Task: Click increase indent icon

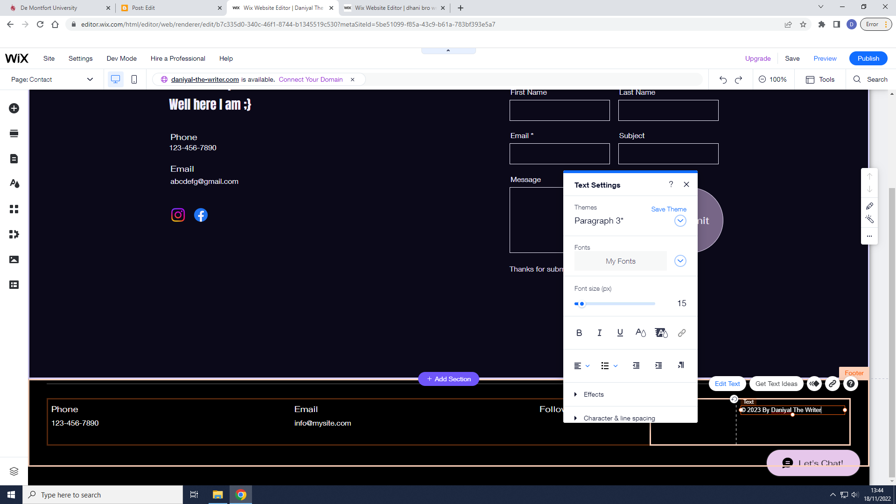Action: pyautogui.click(x=658, y=365)
